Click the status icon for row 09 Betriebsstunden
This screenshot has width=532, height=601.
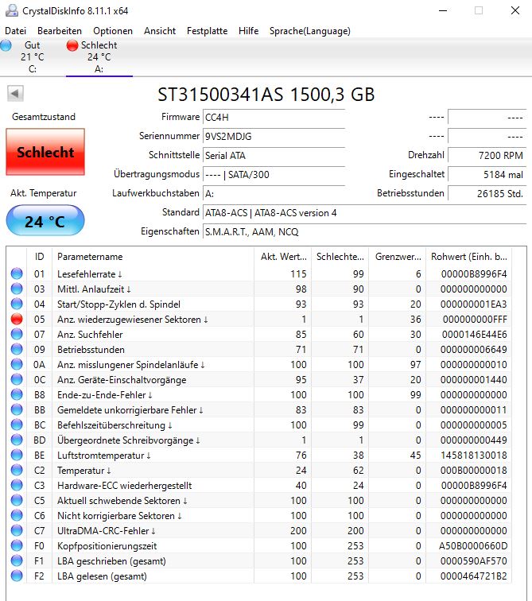[17, 349]
